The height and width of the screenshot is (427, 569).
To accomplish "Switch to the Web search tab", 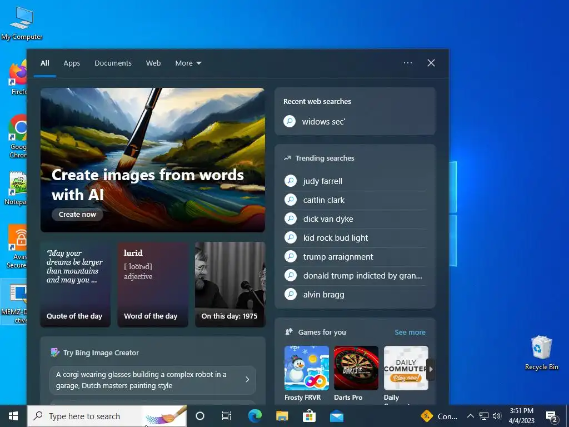I will tap(153, 63).
